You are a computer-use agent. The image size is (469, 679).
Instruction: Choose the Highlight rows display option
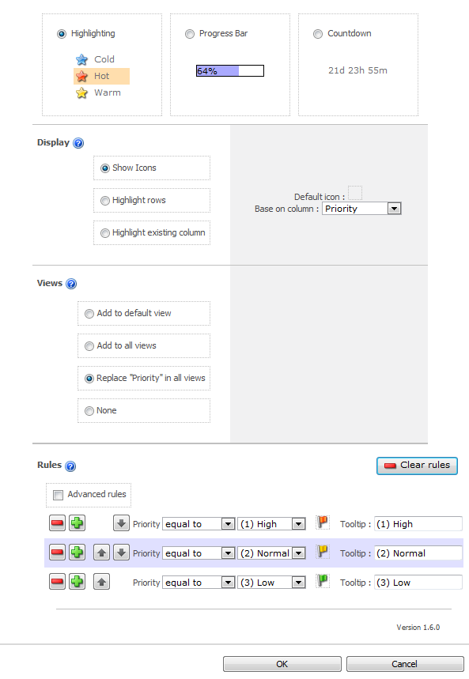(x=105, y=201)
